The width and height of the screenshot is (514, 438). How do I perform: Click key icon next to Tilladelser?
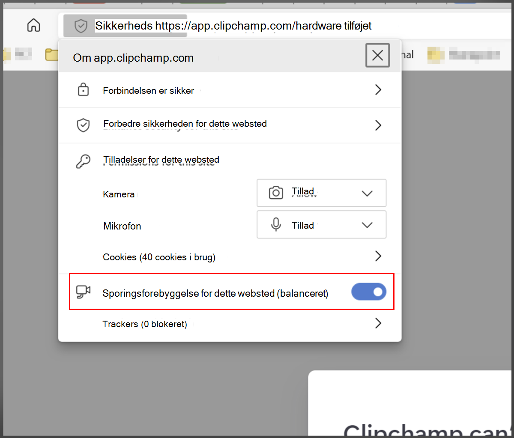83,161
